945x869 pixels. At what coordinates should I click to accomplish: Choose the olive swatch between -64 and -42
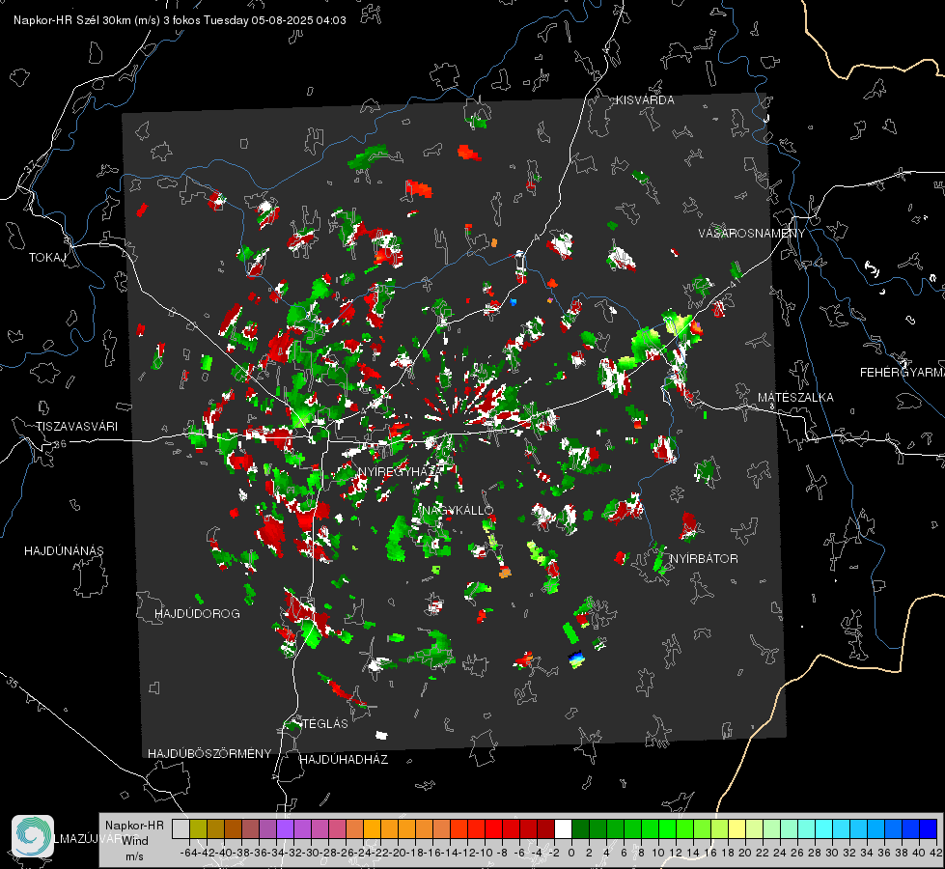tap(198, 829)
